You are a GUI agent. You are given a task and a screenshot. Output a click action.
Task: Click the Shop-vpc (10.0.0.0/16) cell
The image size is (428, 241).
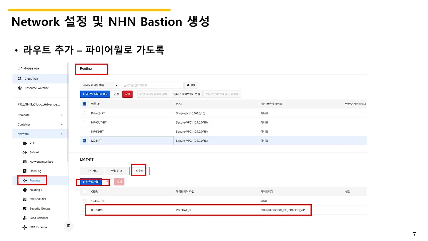pos(191,113)
